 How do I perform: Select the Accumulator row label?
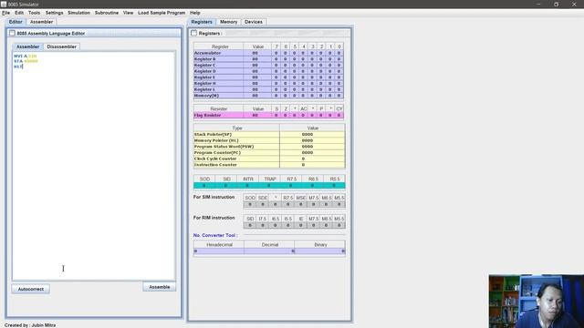click(218, 53)
